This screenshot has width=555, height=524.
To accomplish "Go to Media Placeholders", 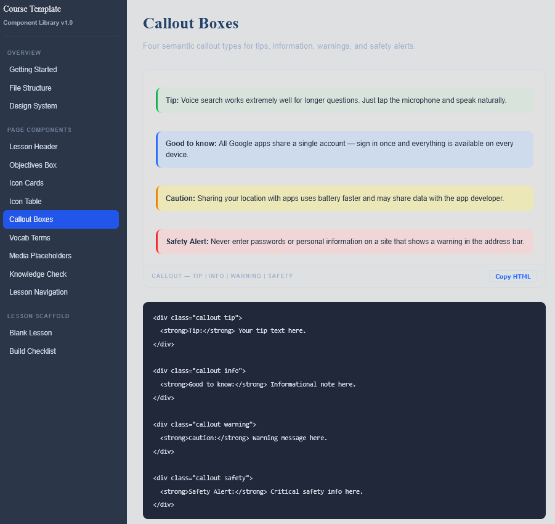I will (40, 256).
